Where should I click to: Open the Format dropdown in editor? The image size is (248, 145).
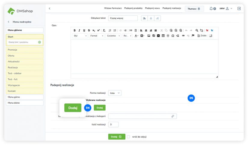pyautogui.click(x=96, y=36)
